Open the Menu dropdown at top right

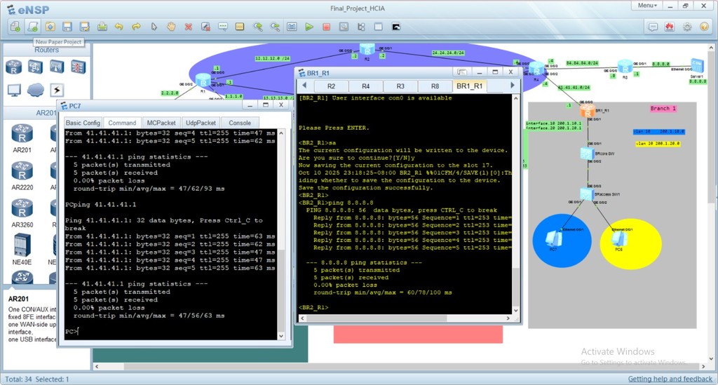coord(647,6)
